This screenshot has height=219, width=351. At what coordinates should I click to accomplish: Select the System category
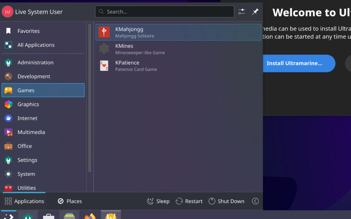click(x=43, y=174)
